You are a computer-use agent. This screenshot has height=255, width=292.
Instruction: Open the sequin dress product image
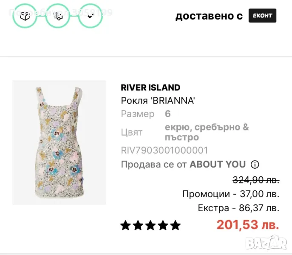coord(59,142)
